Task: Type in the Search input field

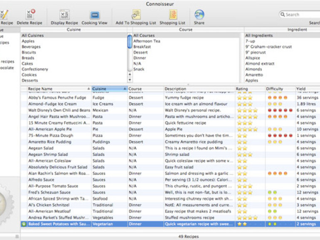Action: [x=301, y=15]
